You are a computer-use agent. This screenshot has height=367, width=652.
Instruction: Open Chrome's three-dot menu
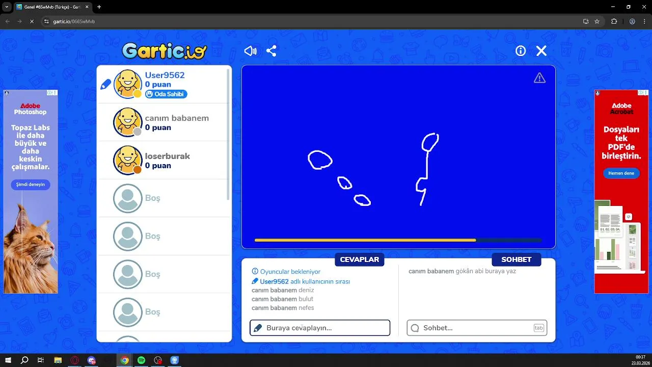point(645,21)
